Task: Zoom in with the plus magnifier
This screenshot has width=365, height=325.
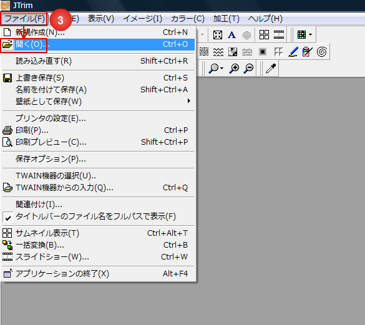Action: (234, 69)
